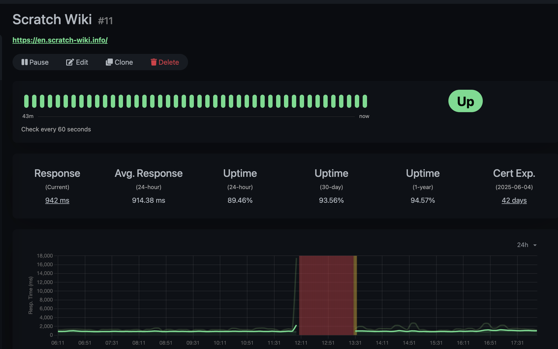
Task: Click the yellow pending strip in chart
Action: [355, 294]
